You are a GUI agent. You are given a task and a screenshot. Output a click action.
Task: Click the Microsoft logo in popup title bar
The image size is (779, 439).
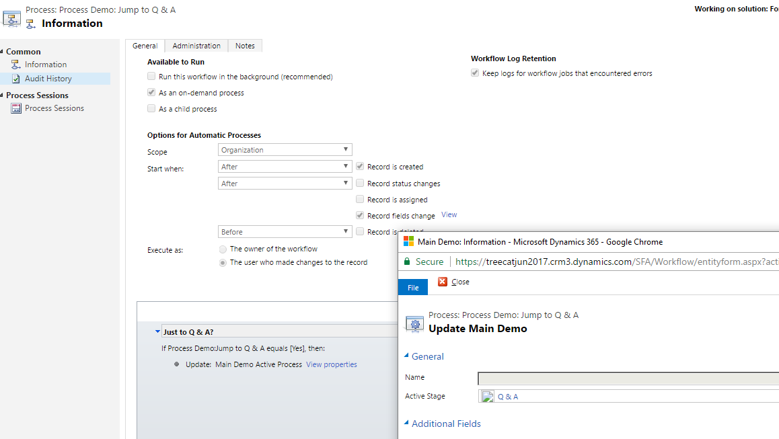point(408,242)
